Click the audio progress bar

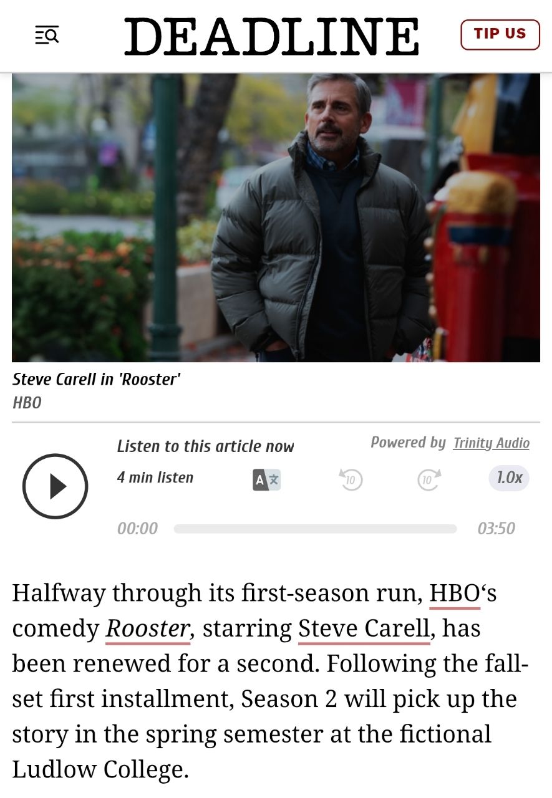[x=315, y=529]
